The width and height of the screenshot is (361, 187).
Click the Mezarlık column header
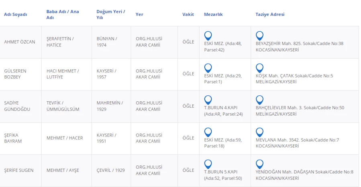(x=213, y=14)
